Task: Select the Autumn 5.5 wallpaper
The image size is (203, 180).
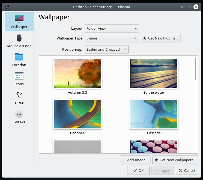Action: click(77, 74)
